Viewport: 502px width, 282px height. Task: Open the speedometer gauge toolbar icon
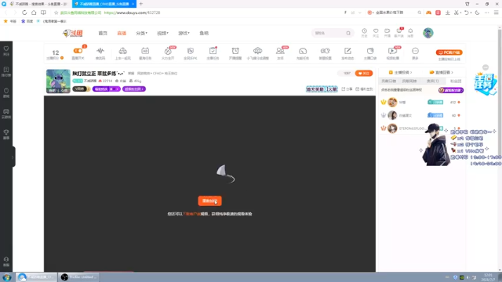[303, 51]
